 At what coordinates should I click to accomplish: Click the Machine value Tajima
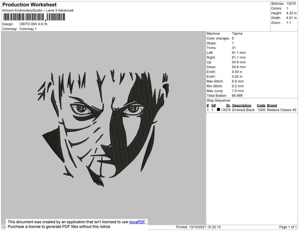click(237, 33)
